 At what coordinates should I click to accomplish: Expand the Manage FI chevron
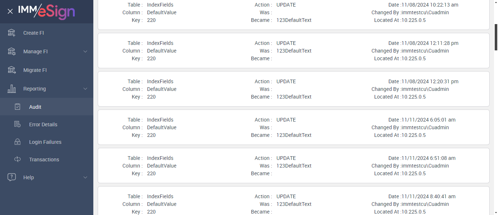[x=85, y=51]
